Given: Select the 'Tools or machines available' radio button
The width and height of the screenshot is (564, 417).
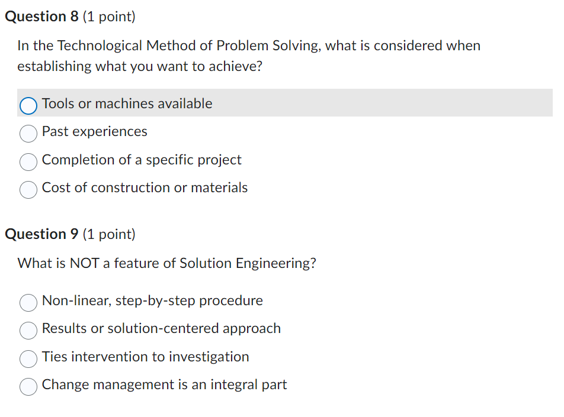Looking at the screenshot, I should (28, 105).
